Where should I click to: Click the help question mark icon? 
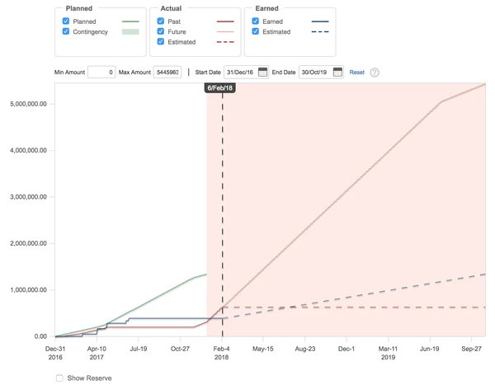tap(375, 73)
